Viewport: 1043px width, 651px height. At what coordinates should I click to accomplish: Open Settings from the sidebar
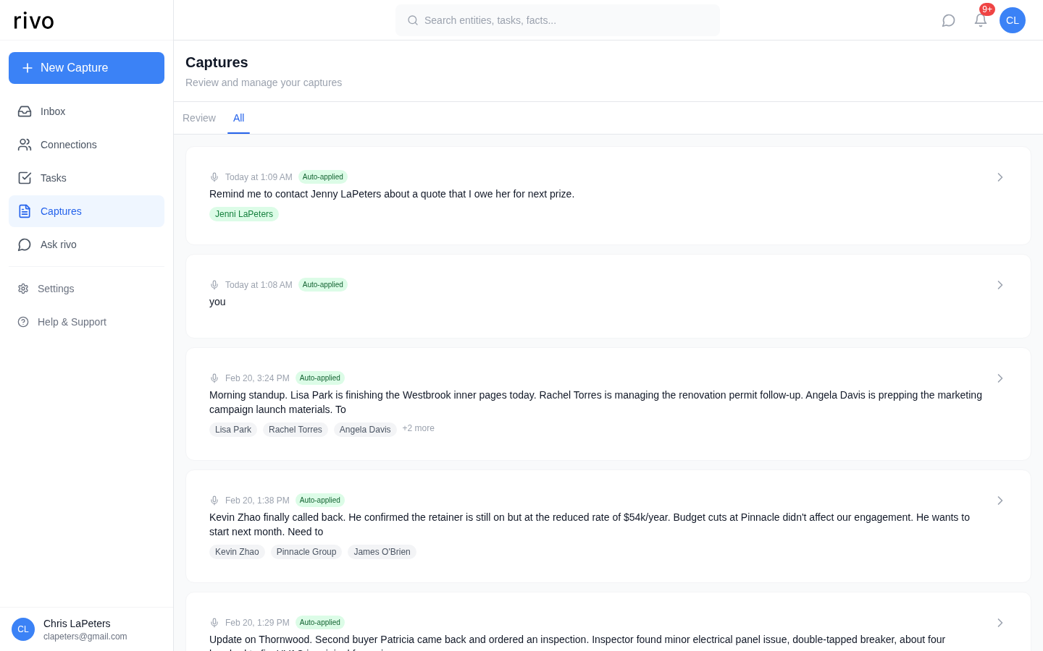(x=55, y=289)
